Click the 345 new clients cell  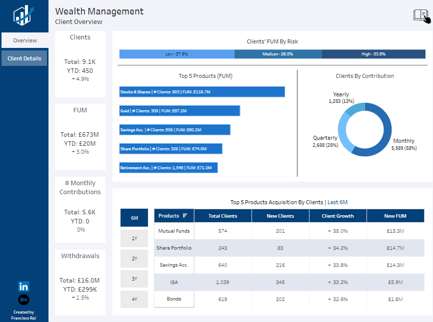click(x=280, y=282)
